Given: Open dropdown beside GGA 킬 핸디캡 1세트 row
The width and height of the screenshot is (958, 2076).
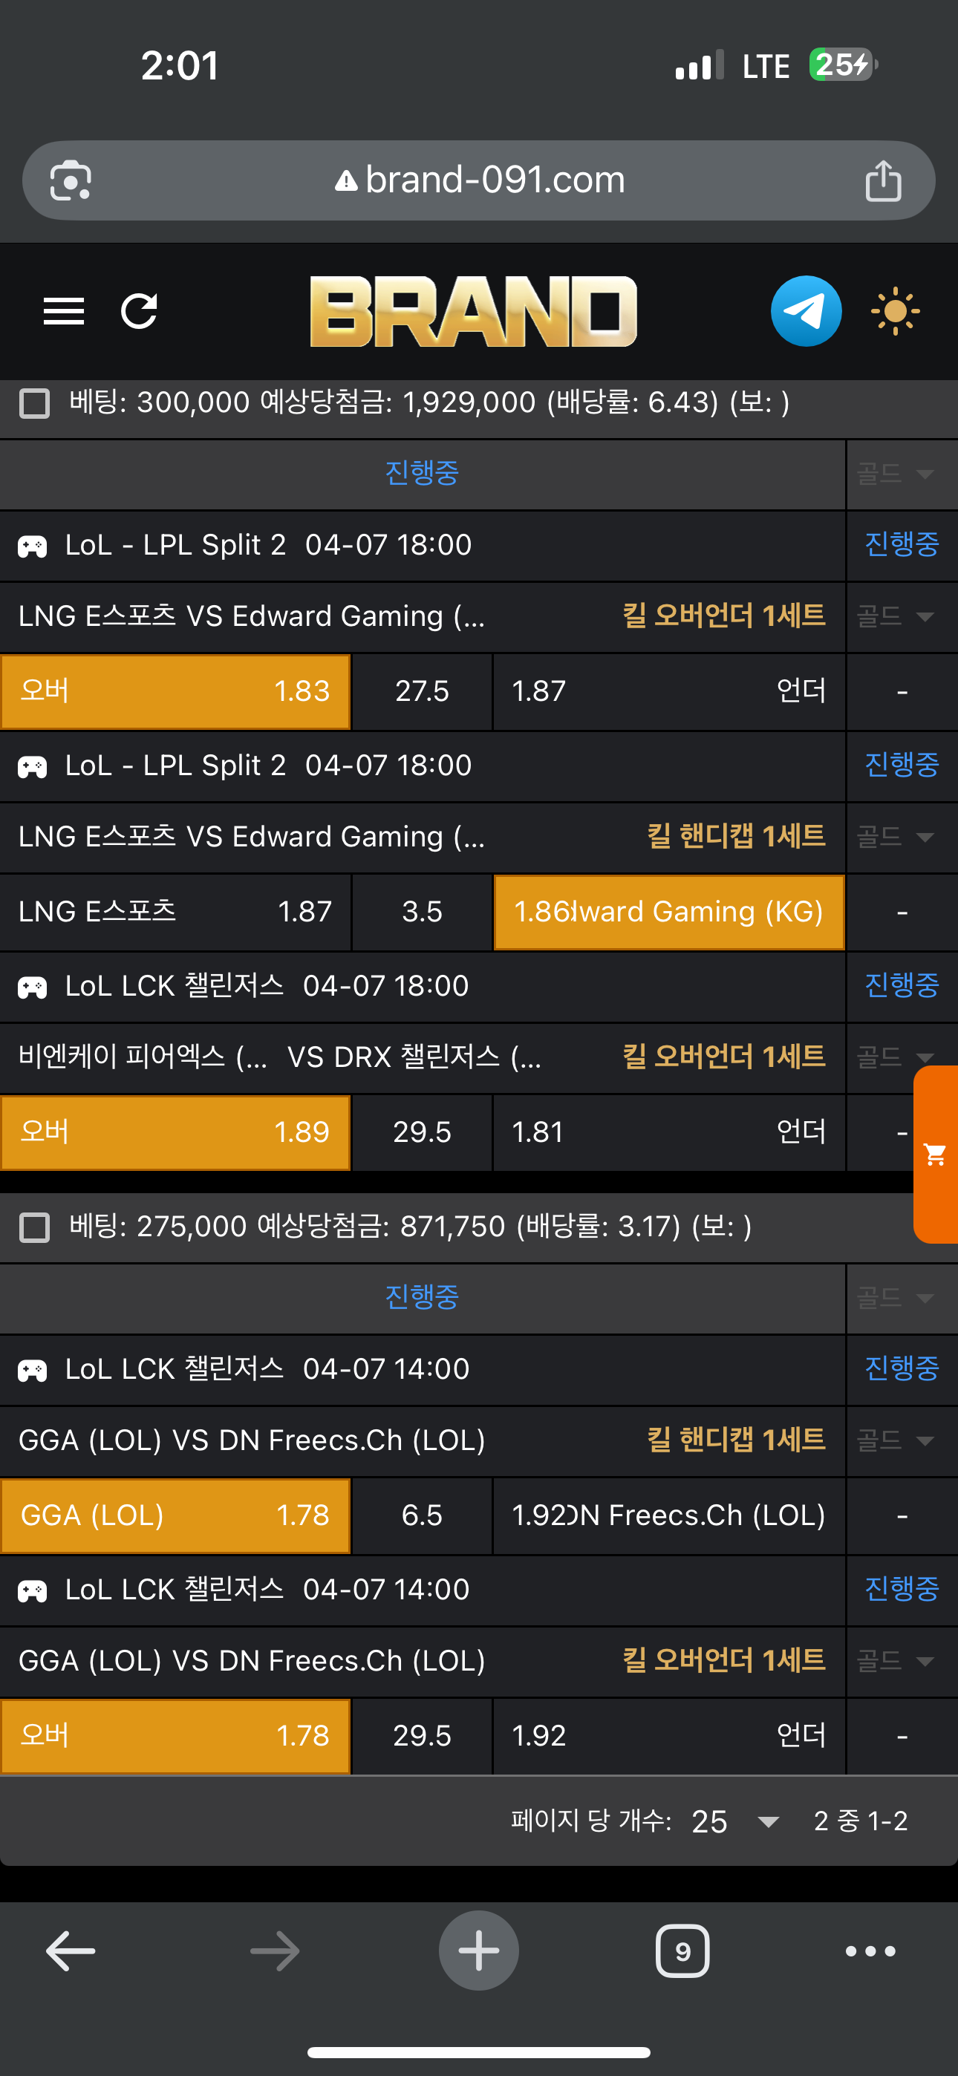Looking at the screenshot, I should click(902, 1440).
